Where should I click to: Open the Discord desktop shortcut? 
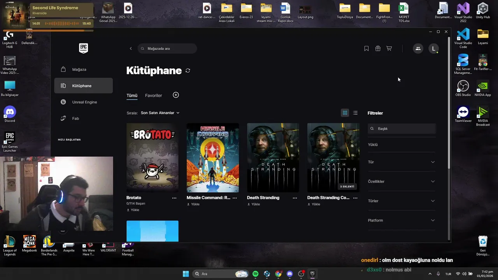[x=10, y=114]
